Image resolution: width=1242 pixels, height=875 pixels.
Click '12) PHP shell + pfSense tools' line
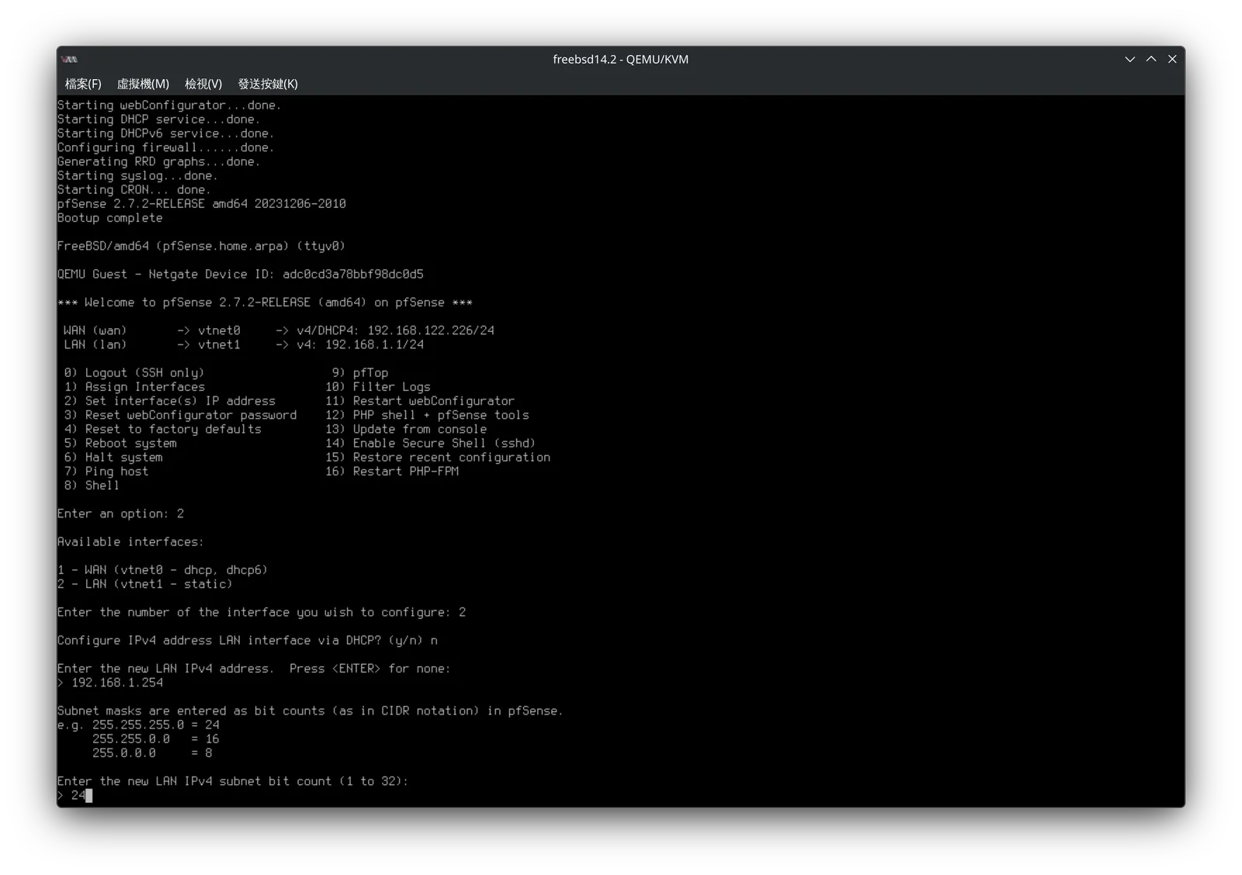(x=427, y=415)
